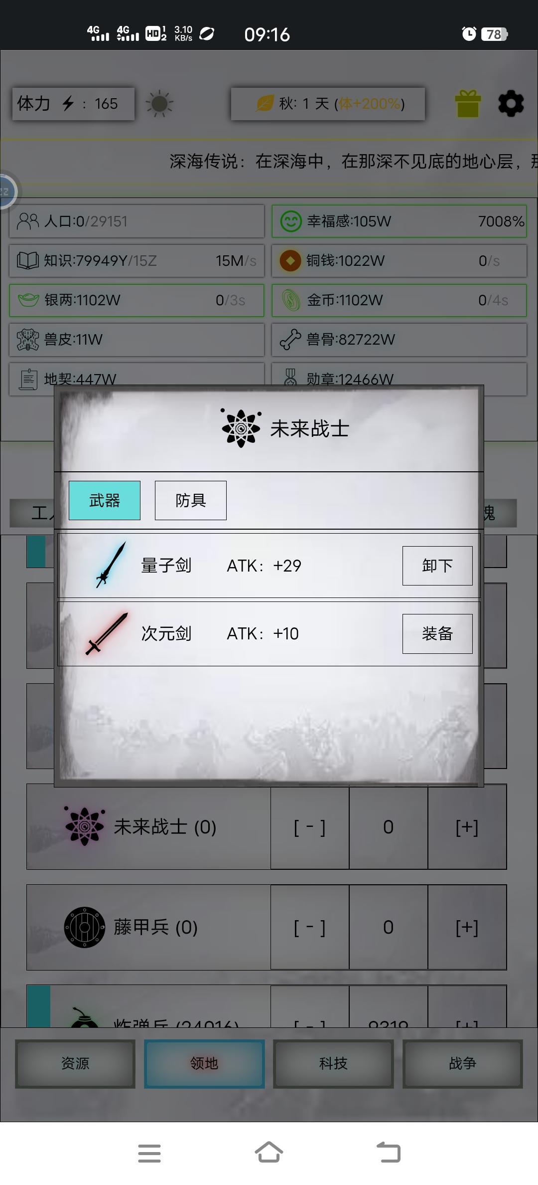Screen dimensions: 538x1185
Task: Tap the 体力 stamina display box
Action: (73, 104)
